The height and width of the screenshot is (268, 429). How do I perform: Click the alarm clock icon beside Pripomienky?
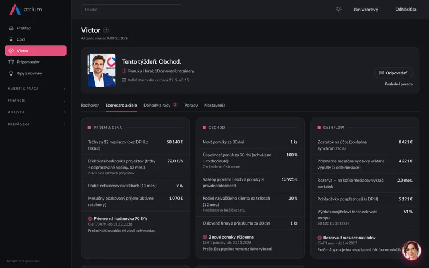click(11, 62)
